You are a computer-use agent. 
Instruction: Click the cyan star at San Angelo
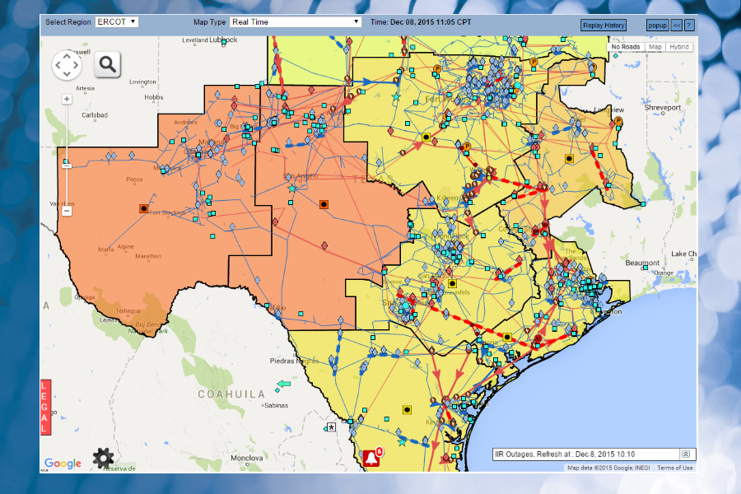point(292,189)
